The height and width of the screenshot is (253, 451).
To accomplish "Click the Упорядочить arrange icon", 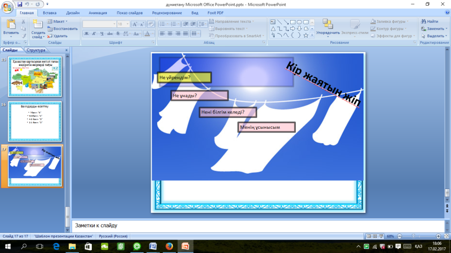I will pos(328,24).
